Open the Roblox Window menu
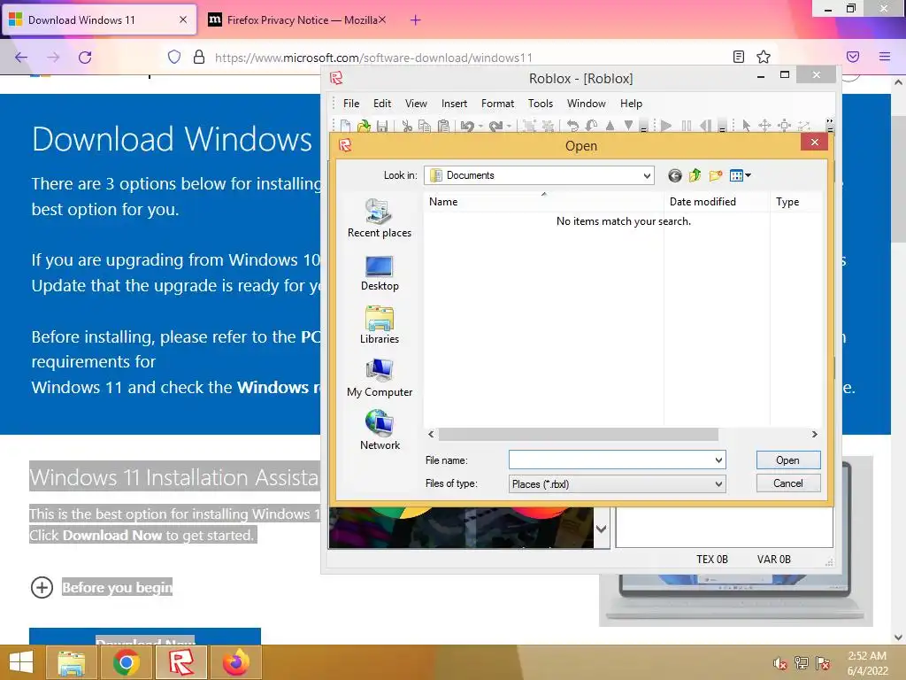Screen dimensions: 906x680 click(x=587, y=104)
